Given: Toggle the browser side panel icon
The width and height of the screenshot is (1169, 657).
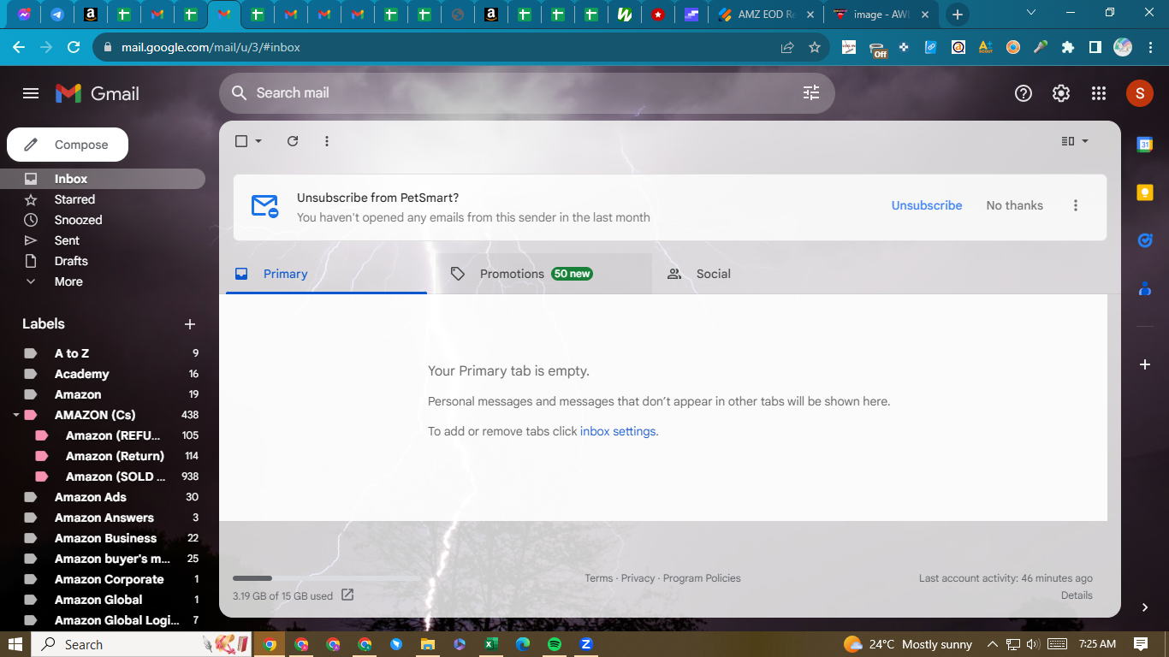Looking at the screenshot, I should pyautogui.click(x=1095, y=48).
